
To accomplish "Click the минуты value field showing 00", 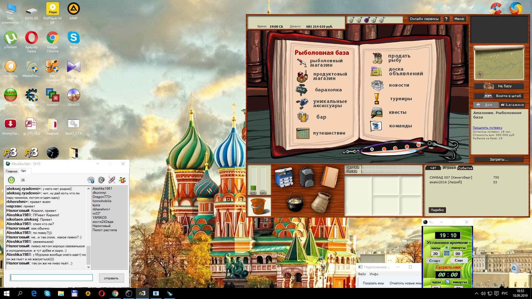I will click(x=458, y=254).
